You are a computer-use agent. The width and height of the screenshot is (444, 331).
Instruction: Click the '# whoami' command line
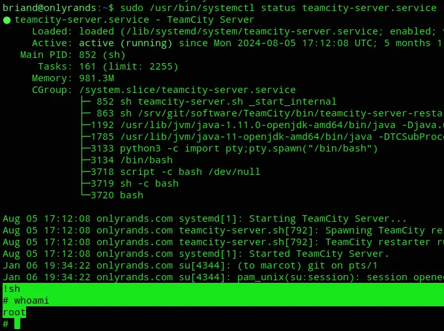pyautogui.click(x=26, y=300)
